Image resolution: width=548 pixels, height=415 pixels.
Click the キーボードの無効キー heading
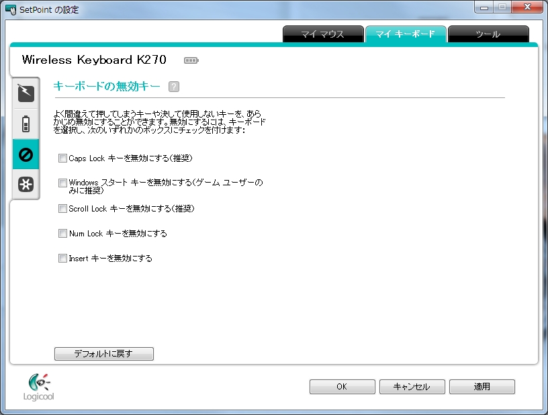107,86
